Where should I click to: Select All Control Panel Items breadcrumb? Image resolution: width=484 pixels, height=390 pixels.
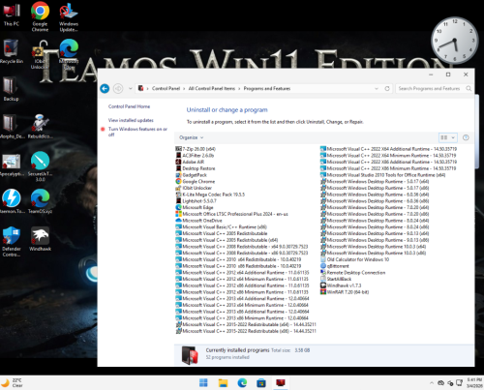click(212, 88)
